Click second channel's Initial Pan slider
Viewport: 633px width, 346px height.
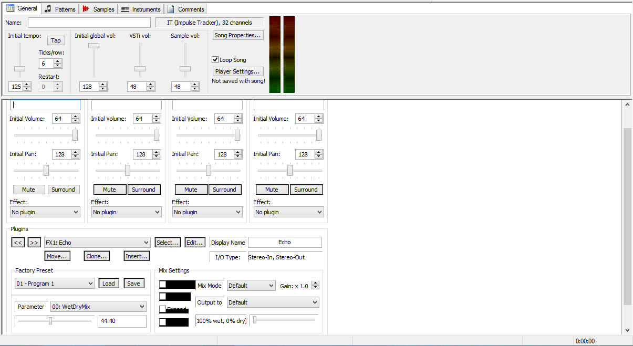click(x=128, y=171)
